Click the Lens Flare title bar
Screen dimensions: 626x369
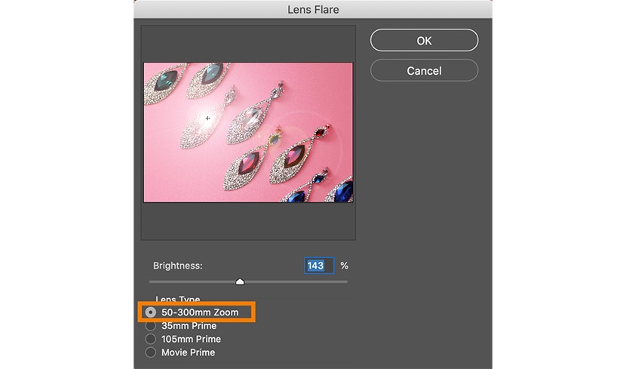click(313, 10)
